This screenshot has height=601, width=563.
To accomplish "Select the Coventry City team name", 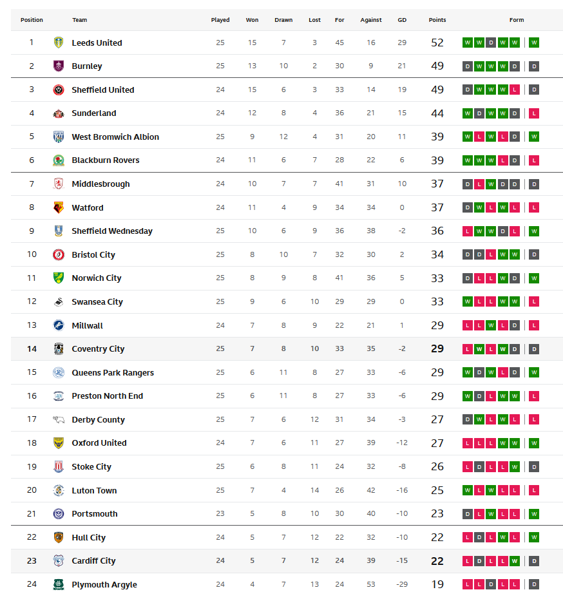I will click(x=98, y=349).
